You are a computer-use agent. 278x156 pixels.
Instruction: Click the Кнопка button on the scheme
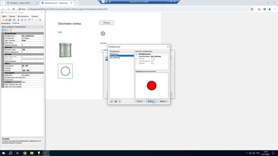click(106, 23)
